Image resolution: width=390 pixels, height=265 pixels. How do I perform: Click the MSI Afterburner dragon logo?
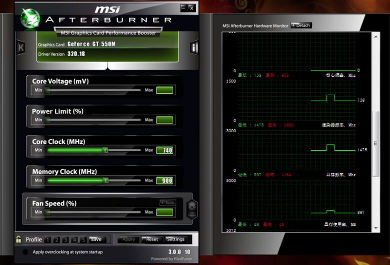[30, 19]
